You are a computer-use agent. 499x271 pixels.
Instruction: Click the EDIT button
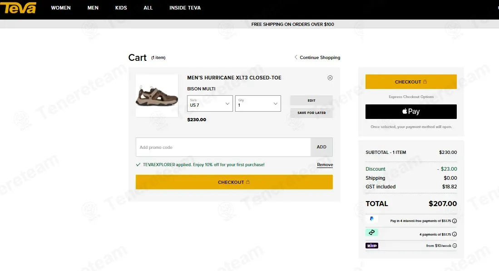(311, 100)
